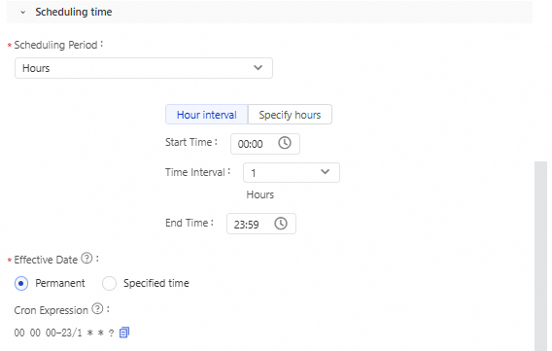Open the Effective Date help tooltip icon
The image size is (552, 351).
[86, 258]
